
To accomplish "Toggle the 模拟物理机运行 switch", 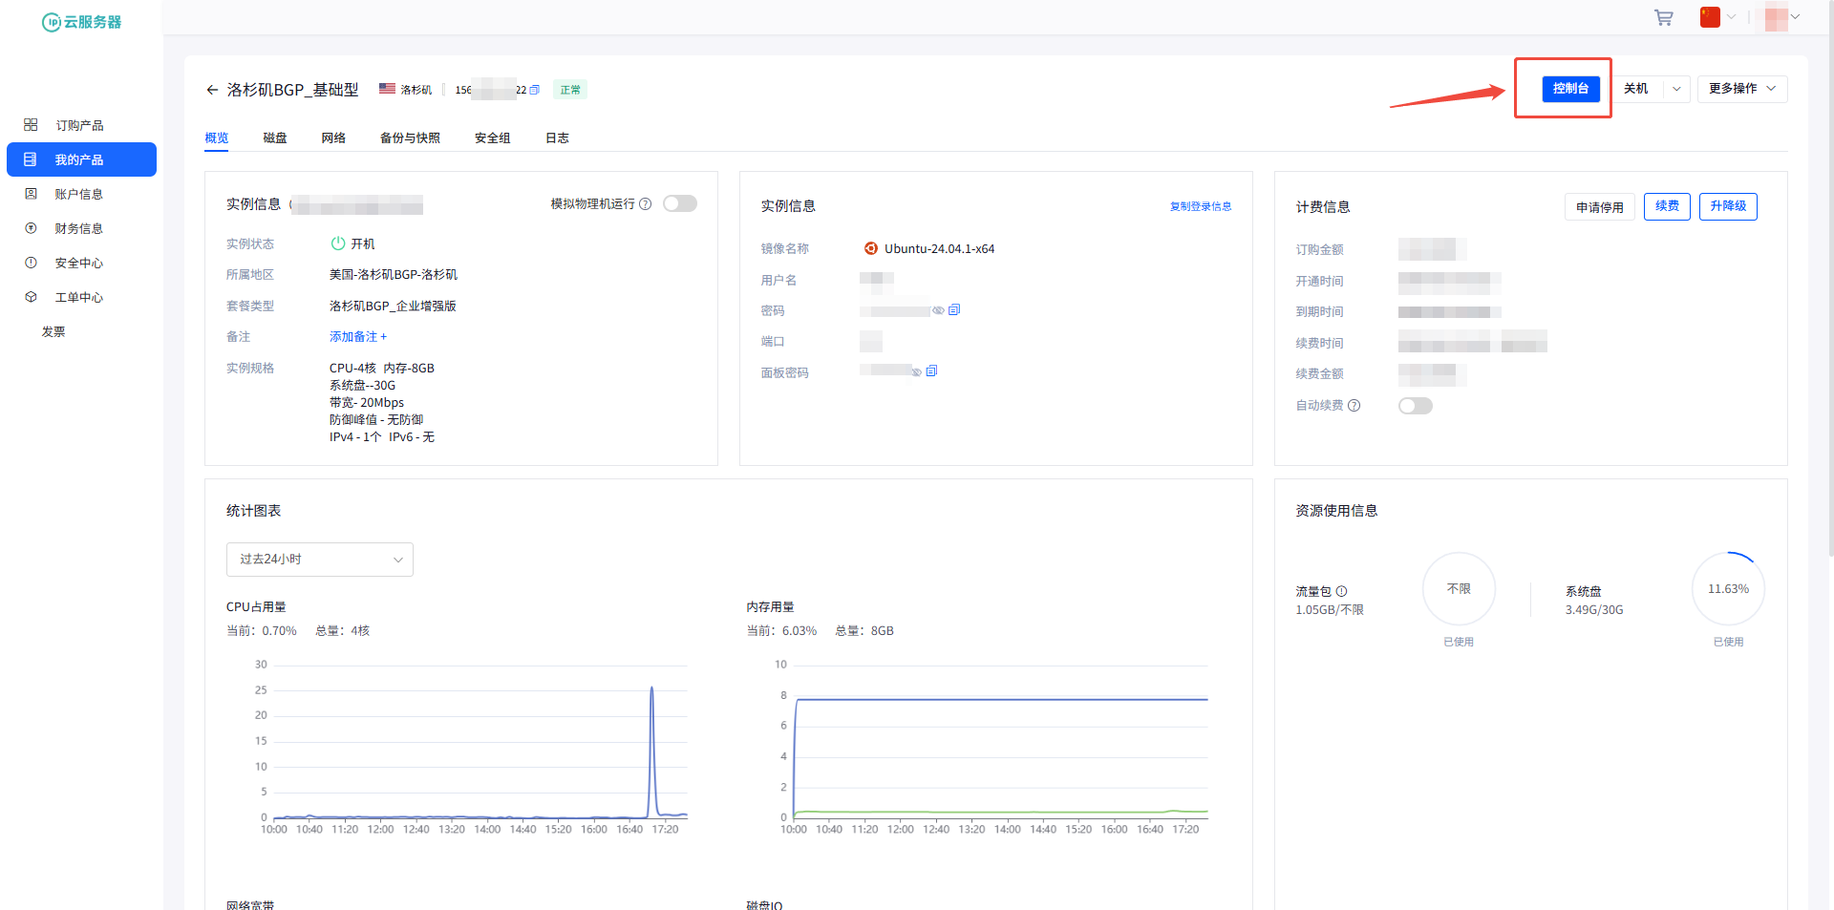I will point(680,204).
